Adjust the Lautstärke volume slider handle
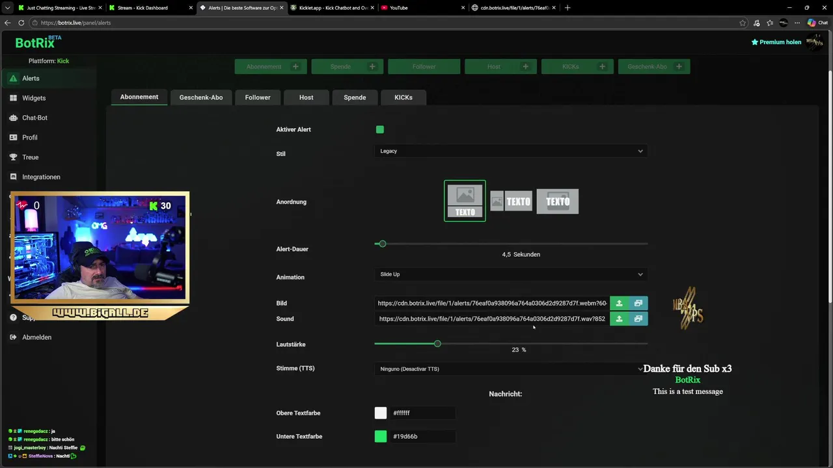Screen dimensions: 833x468 (437, 343)
